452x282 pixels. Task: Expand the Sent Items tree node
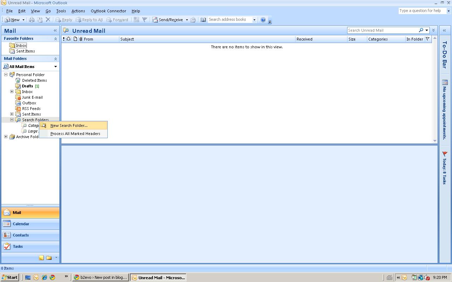pos(12,114)
